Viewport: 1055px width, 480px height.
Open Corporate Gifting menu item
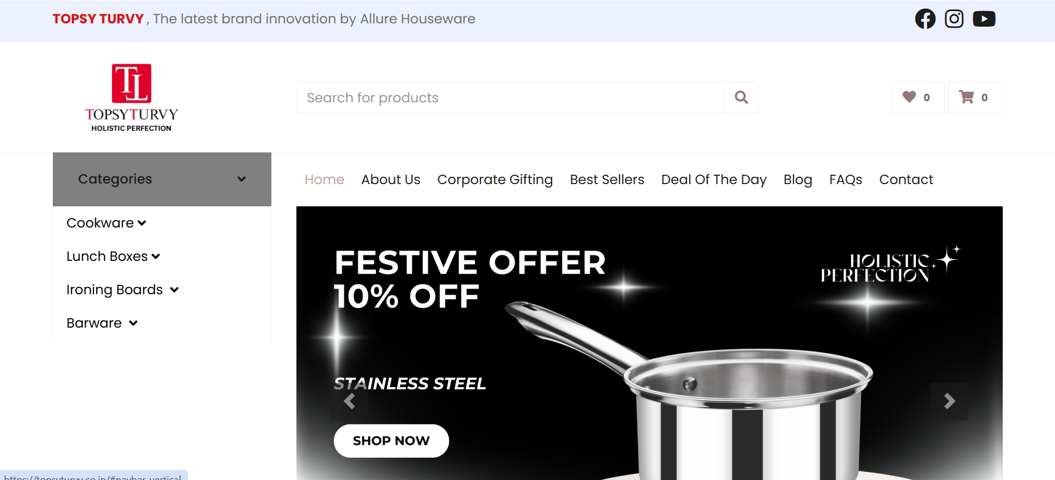pyautogui.click(x=495, y=180)
